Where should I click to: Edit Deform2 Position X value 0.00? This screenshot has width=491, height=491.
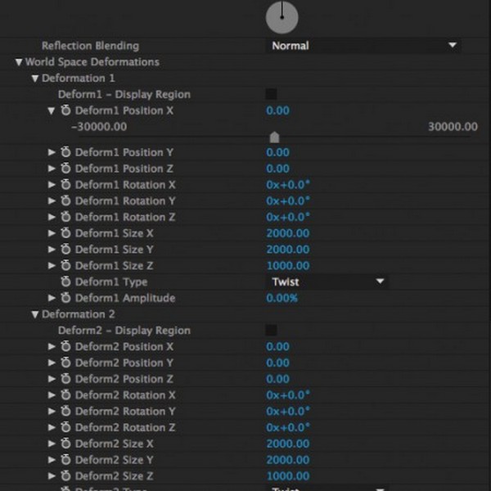click(277, 347)
